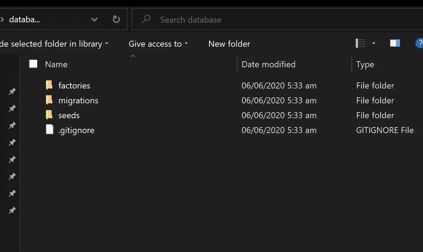Click the factories folder icon
The height and width of the screenshot is (252, 423).
(49, 85)
